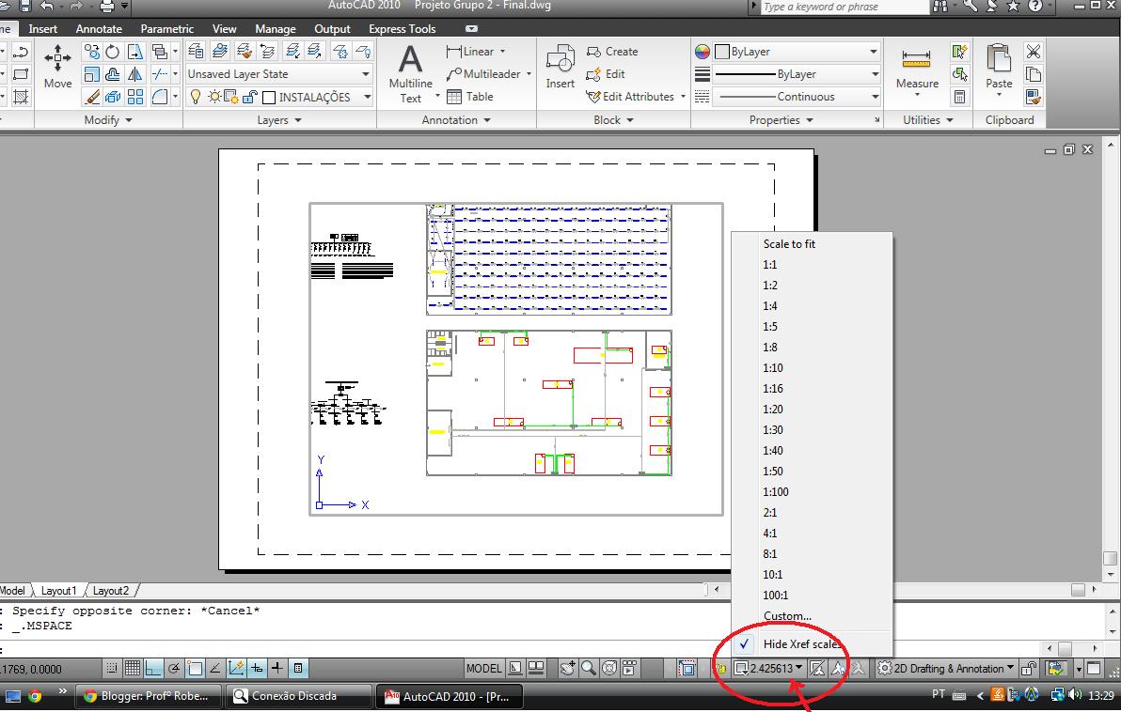The image size is (1121, 712).
Task: Click the search keyword input field
Action: 844,7
